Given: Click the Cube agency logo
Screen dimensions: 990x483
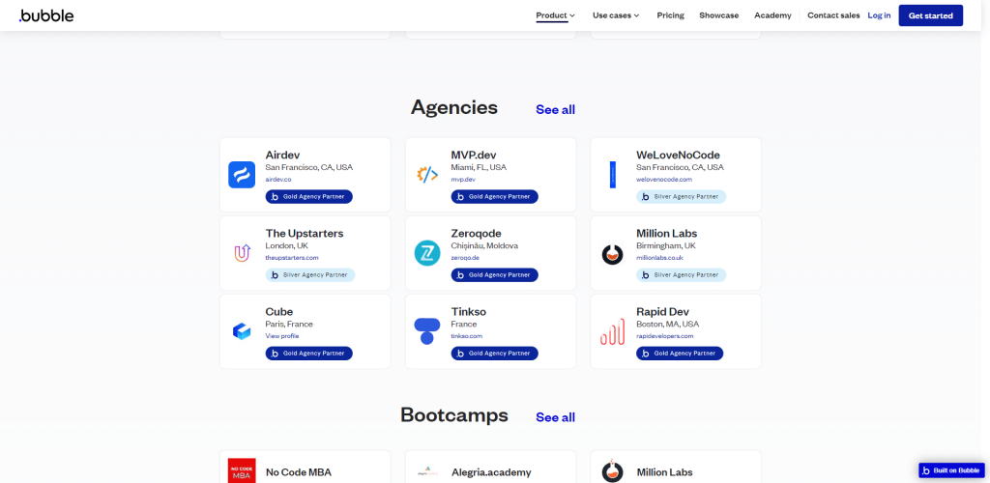Looking at the screenshot, I should pyautogui.click(x=242, y=331).
